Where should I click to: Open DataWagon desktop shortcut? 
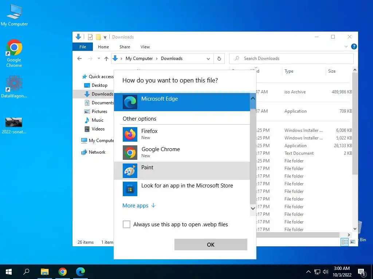14,87
